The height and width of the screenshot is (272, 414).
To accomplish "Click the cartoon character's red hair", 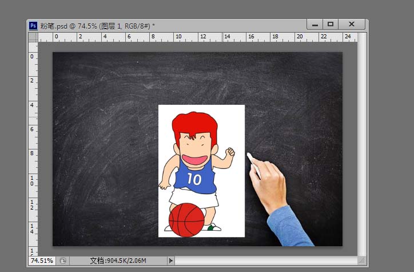I will pyautogui.click(x=195, y=124).
